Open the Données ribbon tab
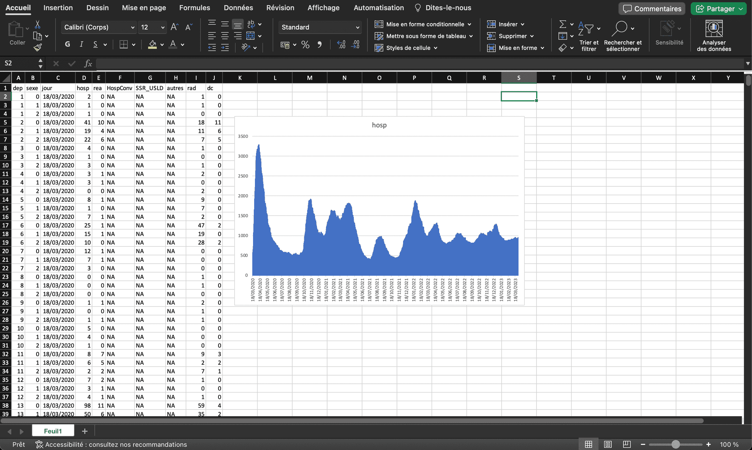Image resolution: width=752 pixels, height=450 pixels. [238, 8]
